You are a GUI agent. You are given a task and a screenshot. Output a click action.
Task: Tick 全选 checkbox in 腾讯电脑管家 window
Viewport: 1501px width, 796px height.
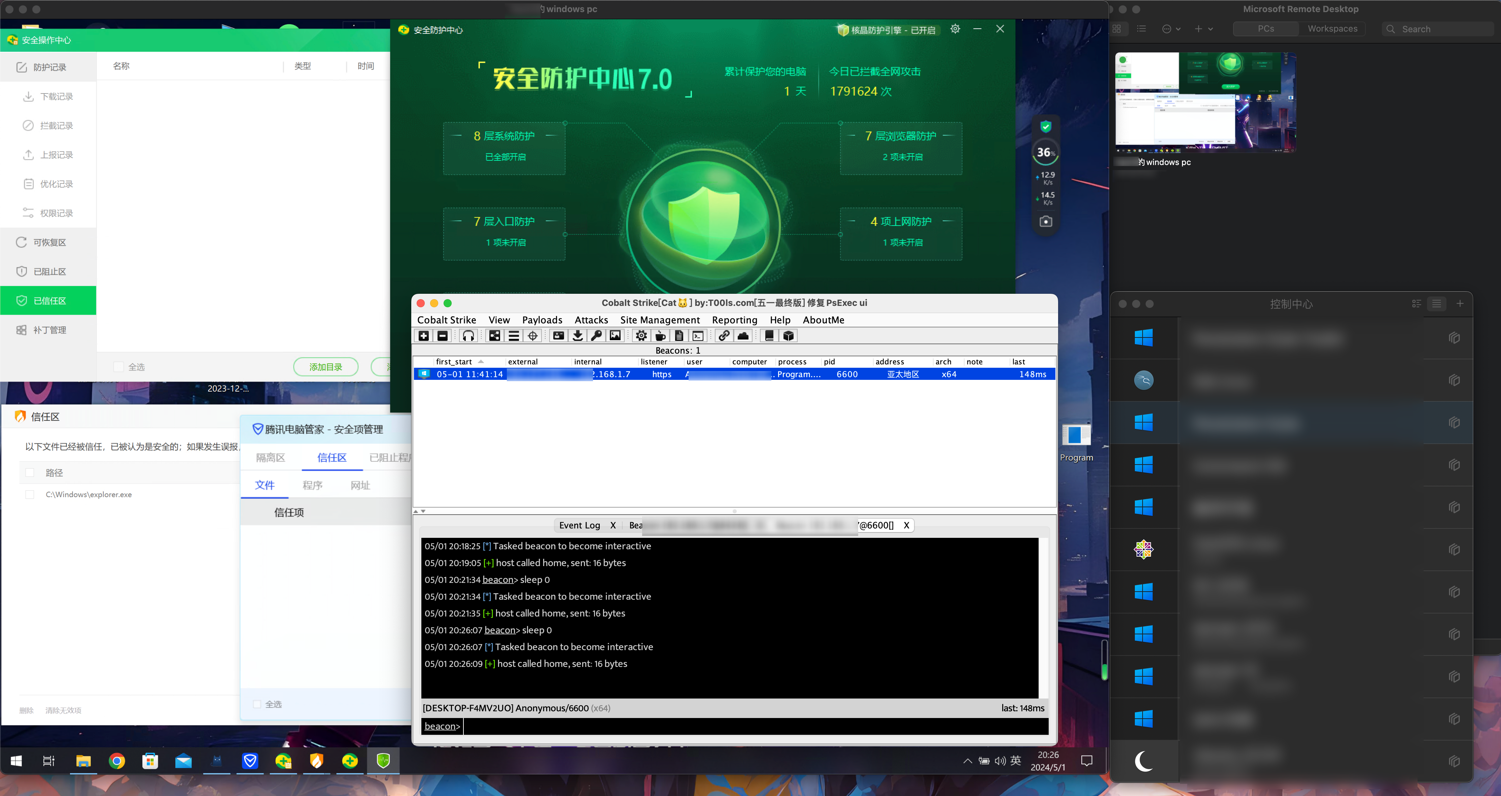click(257, 704)
